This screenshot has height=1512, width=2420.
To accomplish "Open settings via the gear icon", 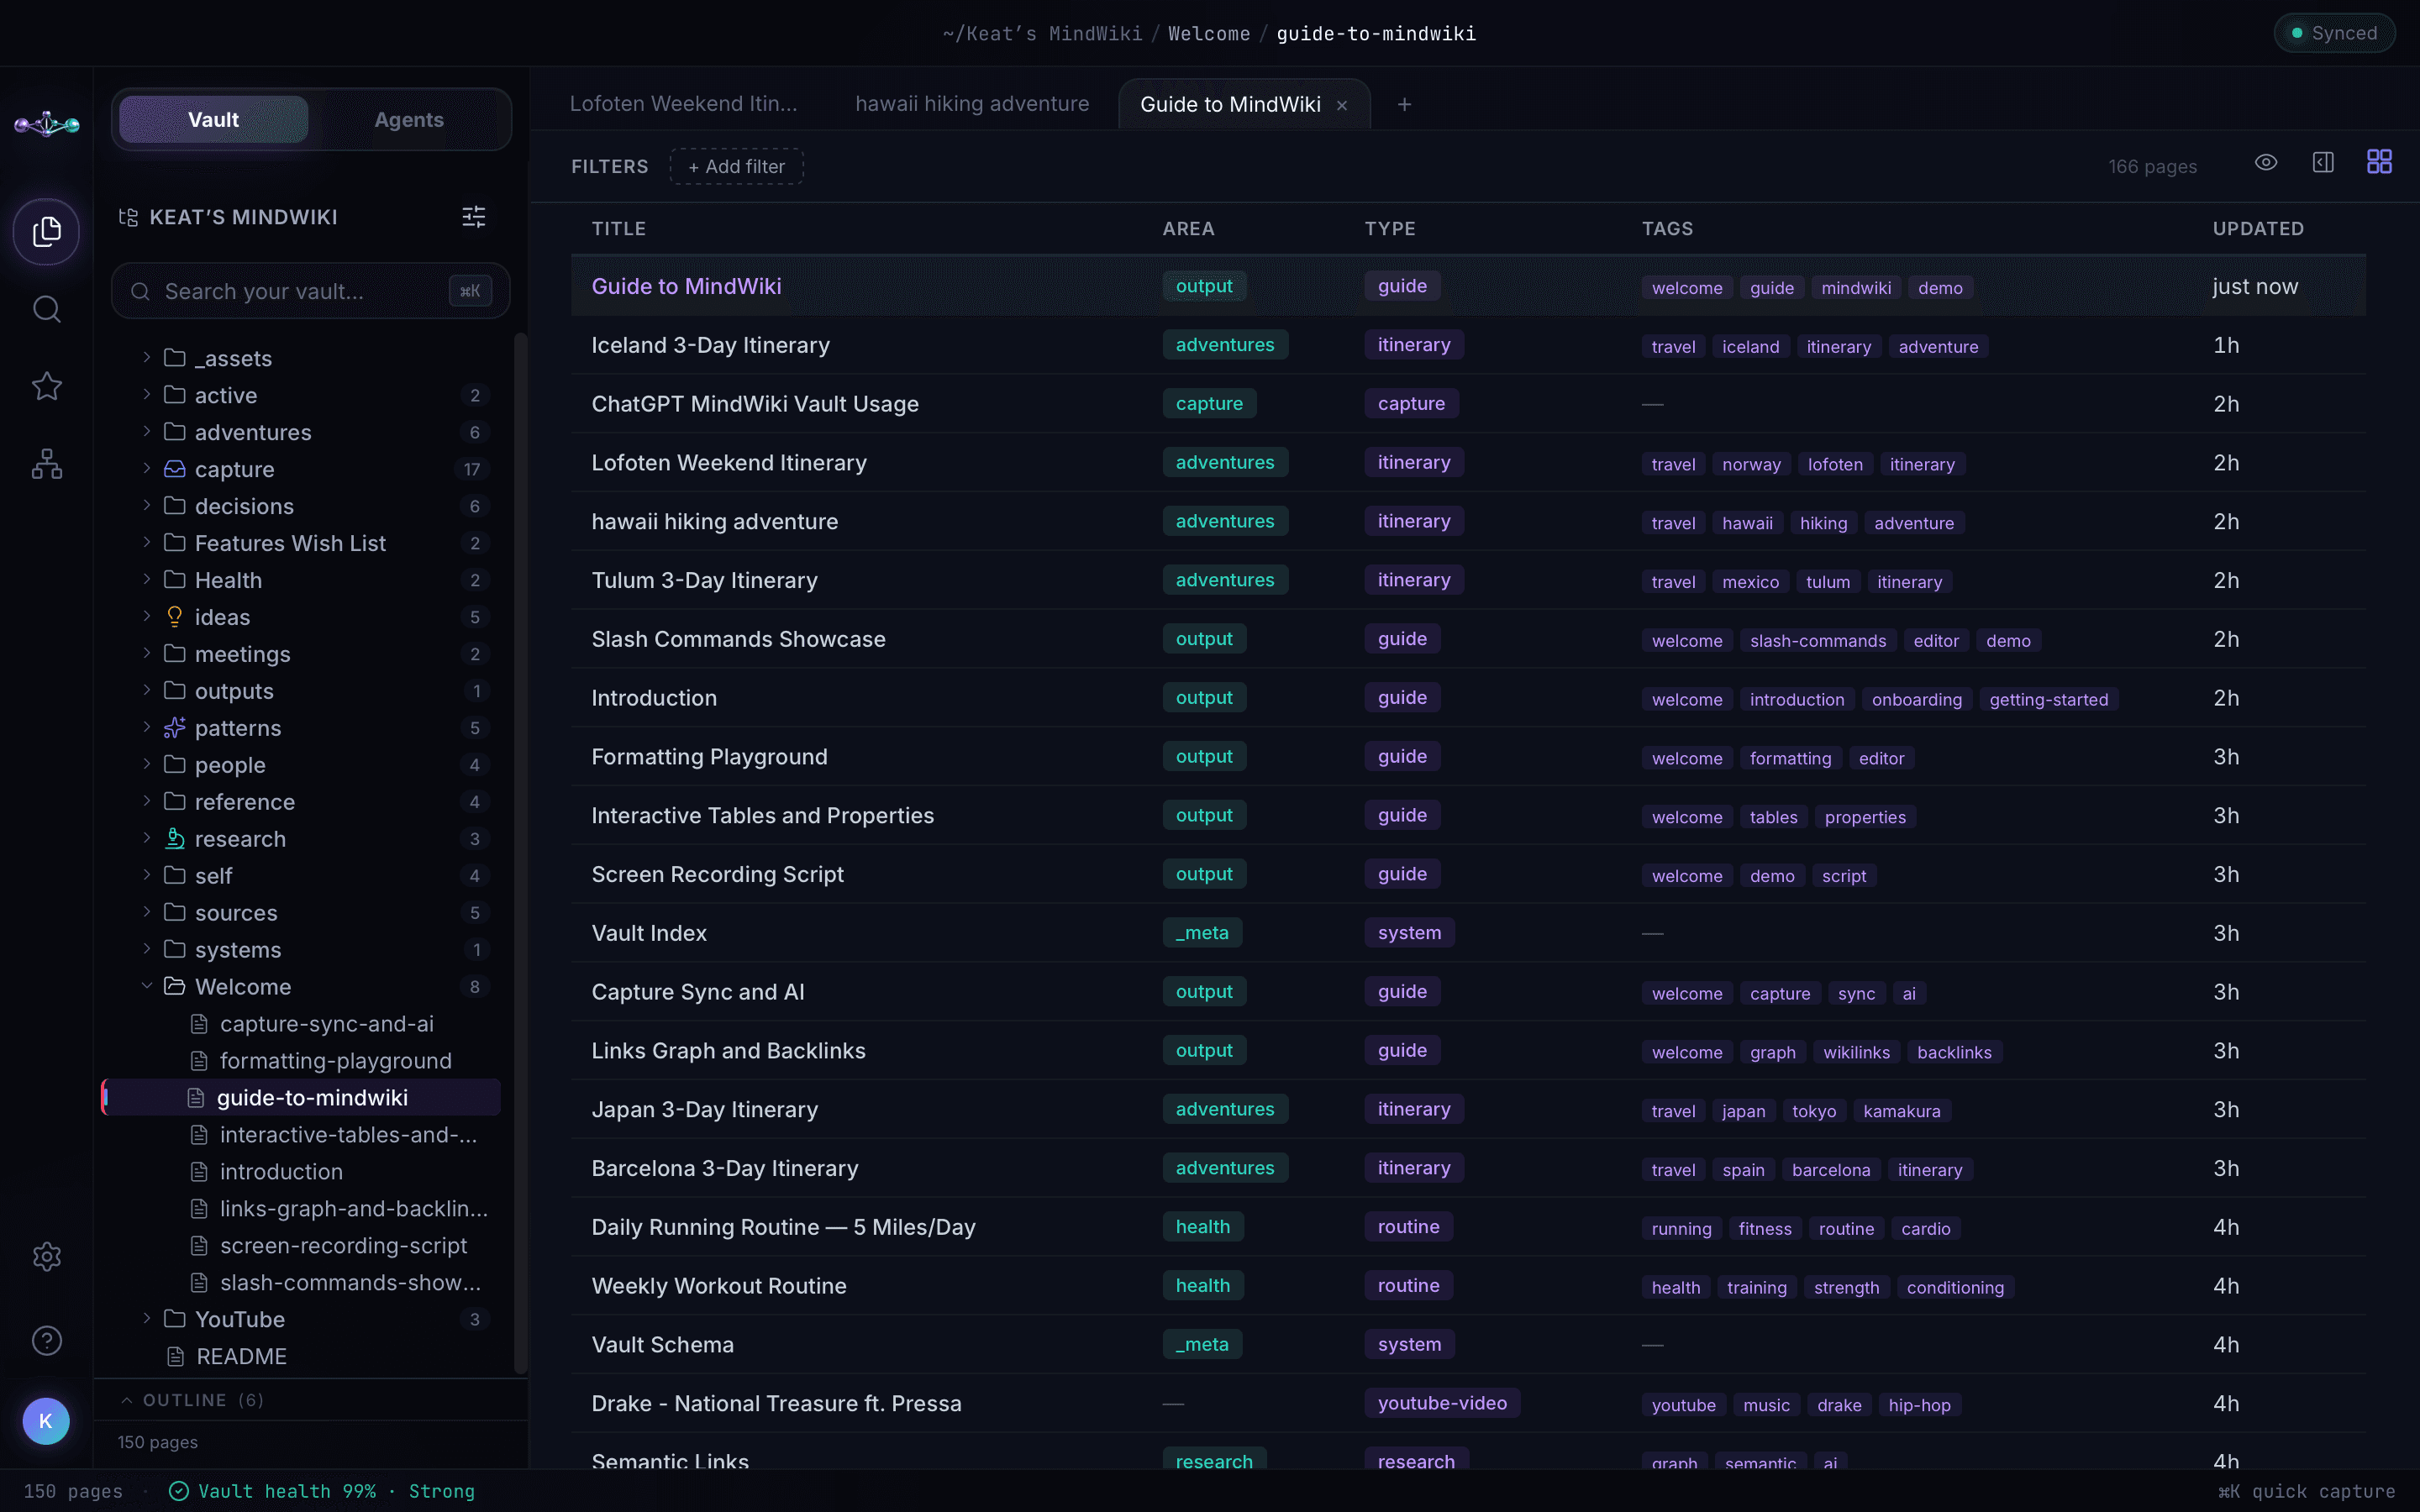I will tap(46, 1256).
